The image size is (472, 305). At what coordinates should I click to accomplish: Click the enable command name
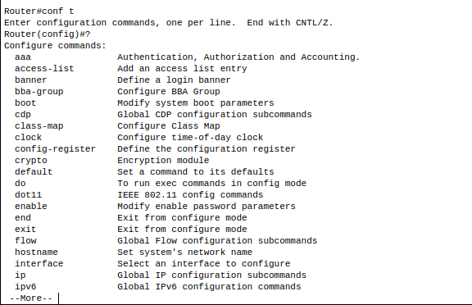31,207
